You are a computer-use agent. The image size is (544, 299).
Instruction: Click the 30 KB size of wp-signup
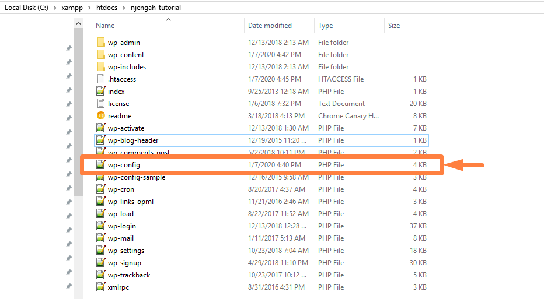418,263
